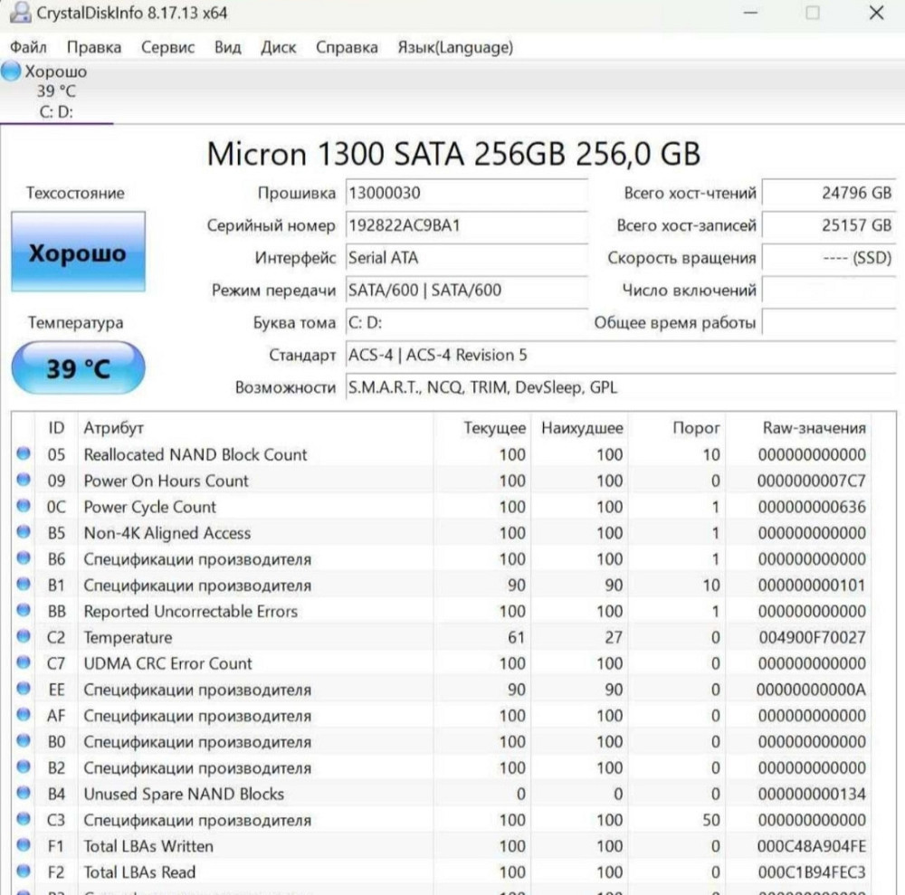The width and height of the screenshot is (905, 895).
Task: Open the Диск menu
Action: pyautogui.click(x=279, y=47)
